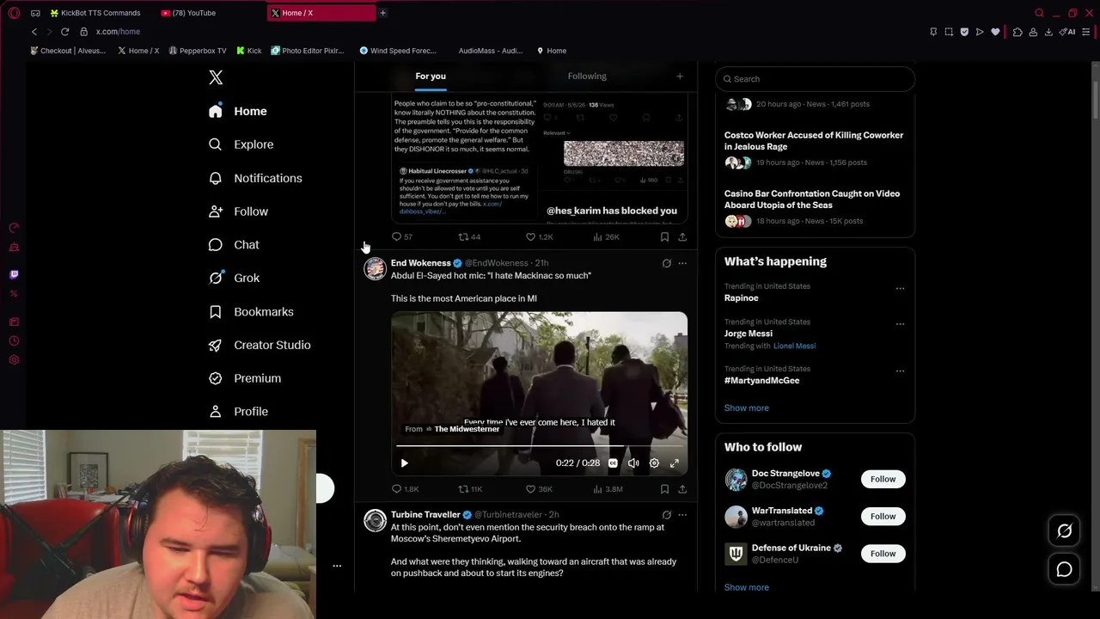Add a new timeline with plus icon

[680, 77]
